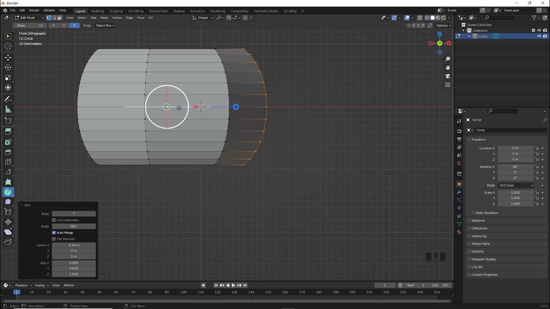Click the pan view hand icon
The image size is (550, 309).
coord(448,67)
